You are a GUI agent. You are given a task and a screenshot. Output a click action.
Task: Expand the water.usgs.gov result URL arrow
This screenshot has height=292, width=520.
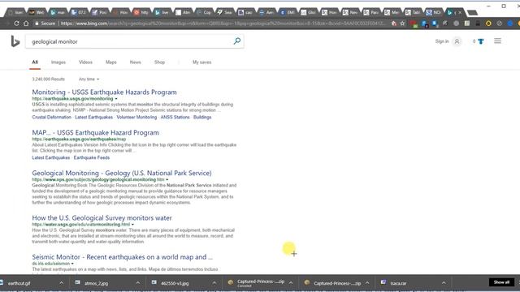pyautogui.click(x=132, y=225)
